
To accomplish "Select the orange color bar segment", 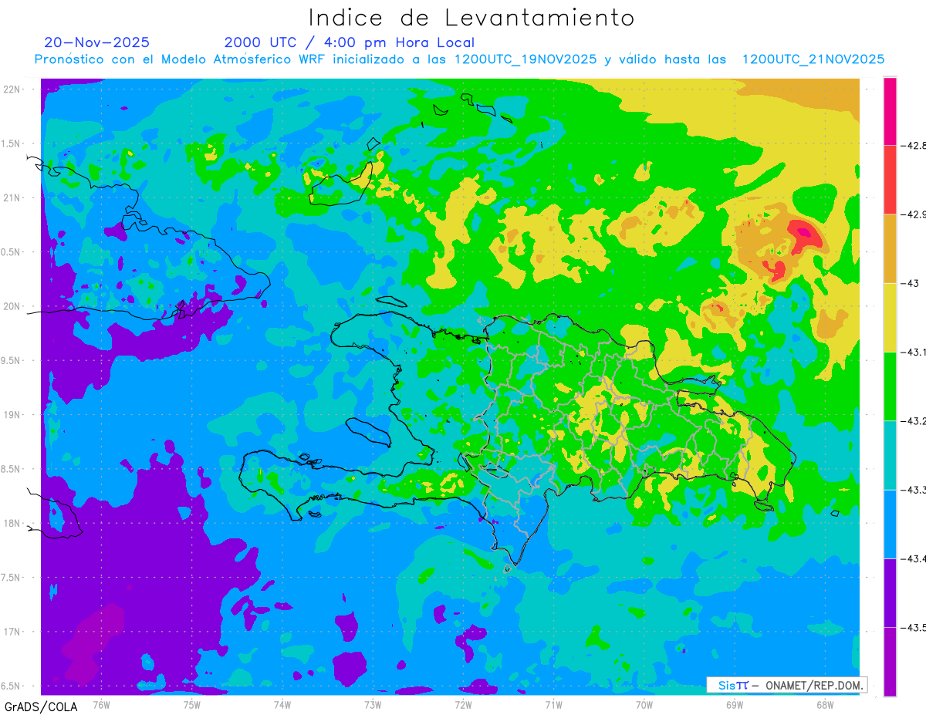I will pyautogui.click(x=890, y=248).
